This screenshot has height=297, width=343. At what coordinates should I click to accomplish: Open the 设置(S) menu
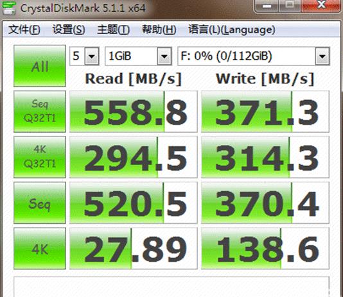(69, 30)
